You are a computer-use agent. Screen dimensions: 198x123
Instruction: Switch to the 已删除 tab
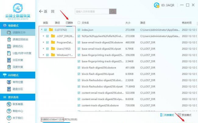coord(69,23)
